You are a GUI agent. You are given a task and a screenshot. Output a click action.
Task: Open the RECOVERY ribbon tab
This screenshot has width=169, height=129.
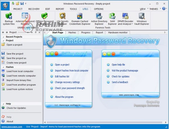tap(34, 9)
